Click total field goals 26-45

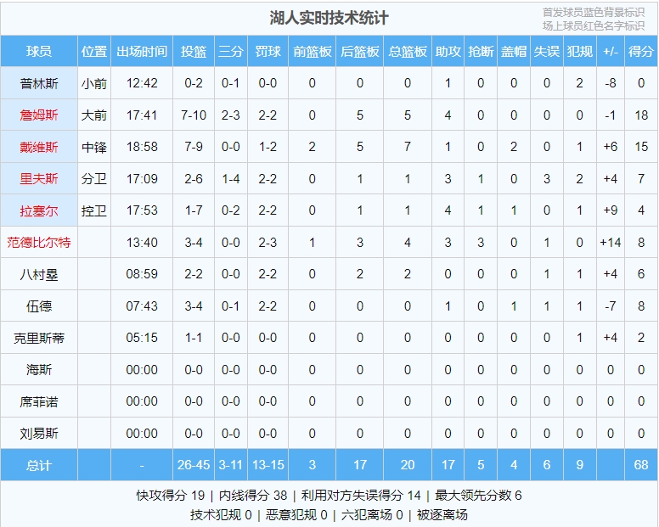[x=194, y=465]
